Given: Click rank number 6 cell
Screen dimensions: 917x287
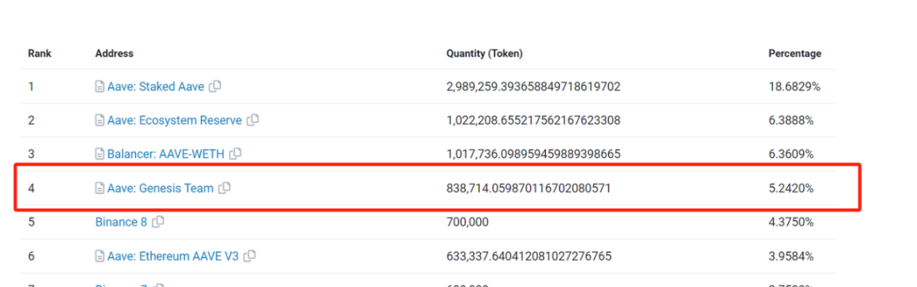Looking at the screenshot, I should (31, 256).
